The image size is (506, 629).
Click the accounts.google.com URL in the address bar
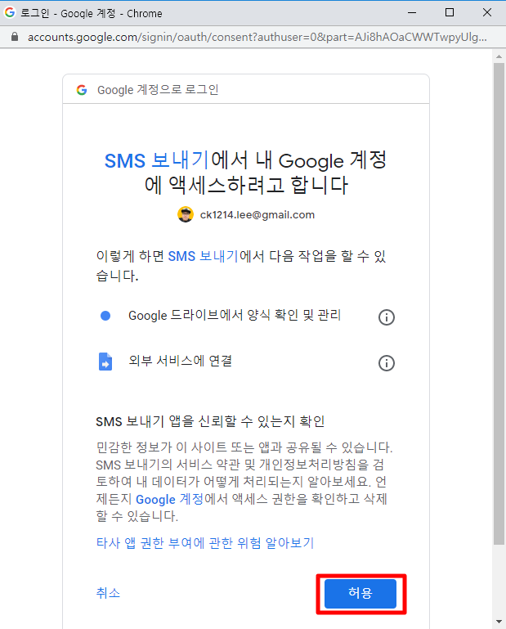point(253,38)
